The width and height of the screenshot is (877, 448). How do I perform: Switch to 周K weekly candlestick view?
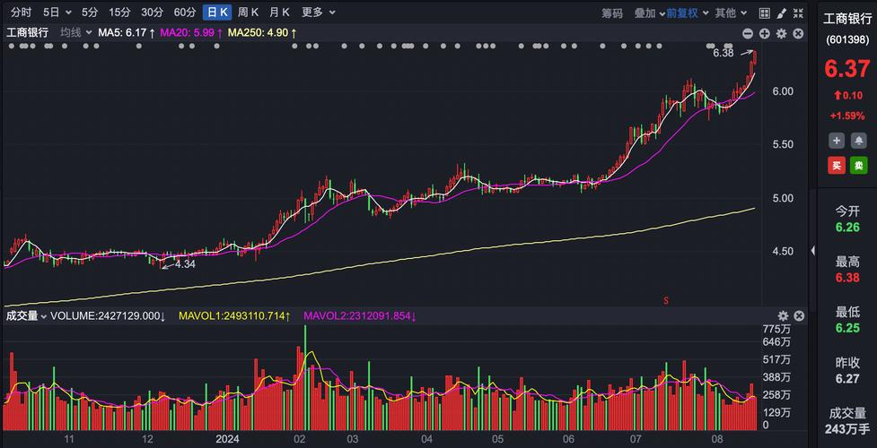tap(247, 13)
